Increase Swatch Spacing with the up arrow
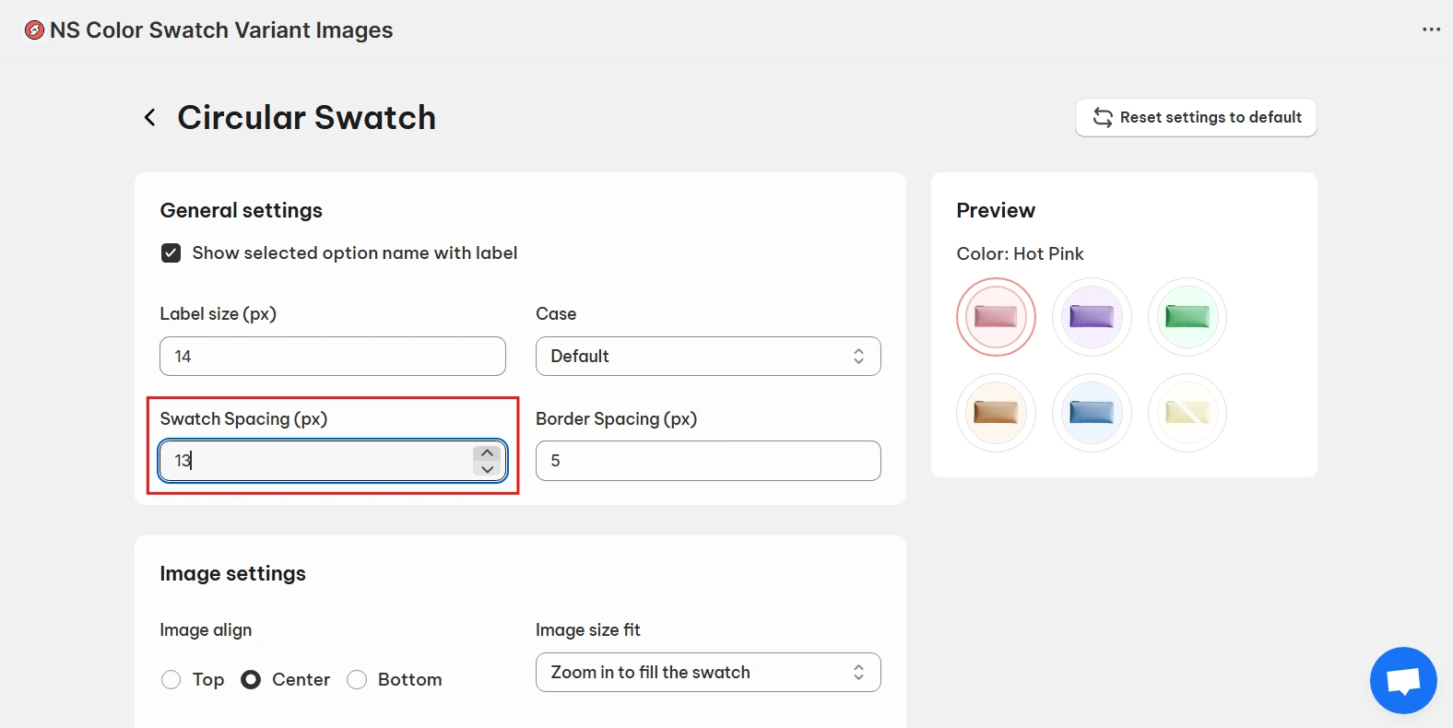The width and height of the screenshot is (1453, 728). 487,452
